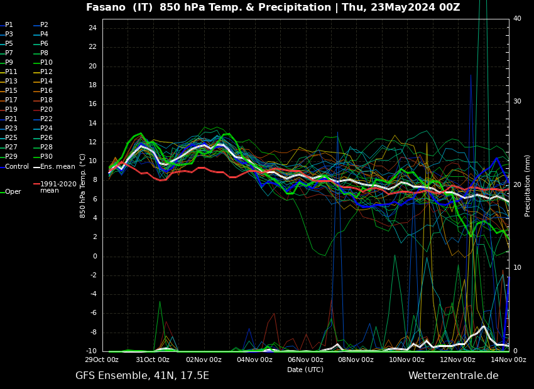This screenshot has width=534, height=389.
Task: Click the Date (UTC) axis label
Action: 305,370
